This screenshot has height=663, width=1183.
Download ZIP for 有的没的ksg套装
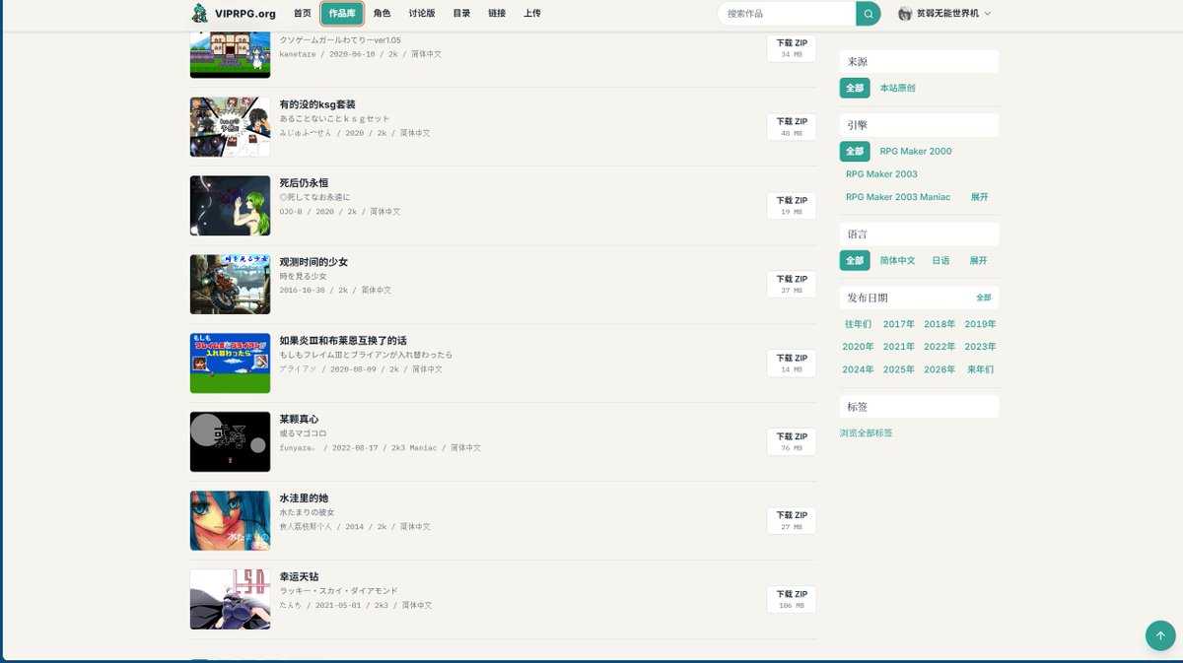792,127
